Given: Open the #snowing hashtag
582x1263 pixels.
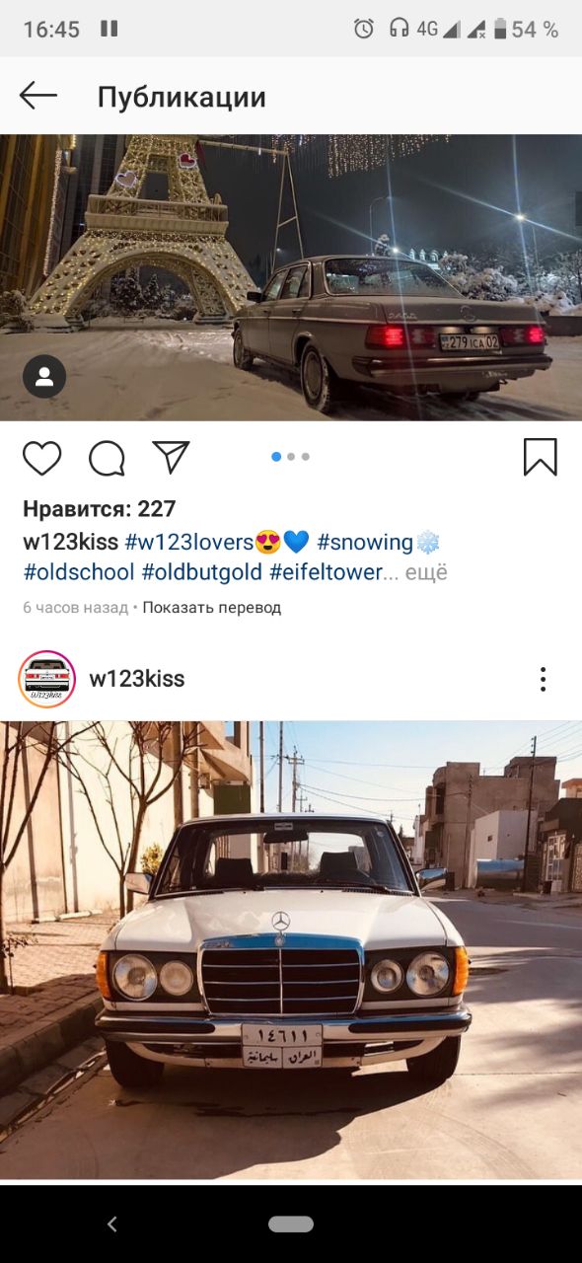Looking at the screenshot, I should [365, 542].
